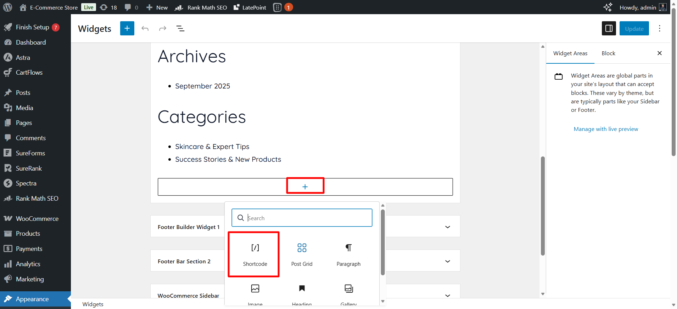This screenshot has height=309, width=677.
Task: Click the block inserter popup scrollbar
Action: [x=383, y=242]
